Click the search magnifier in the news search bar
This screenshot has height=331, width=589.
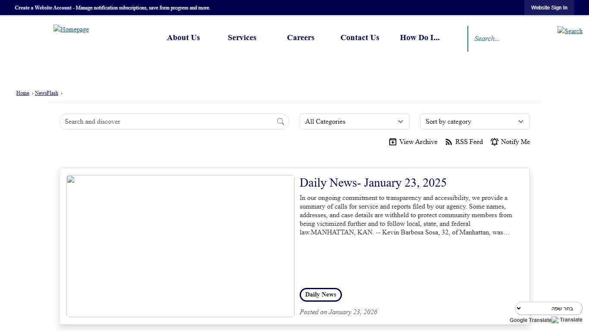pos(280,122)
